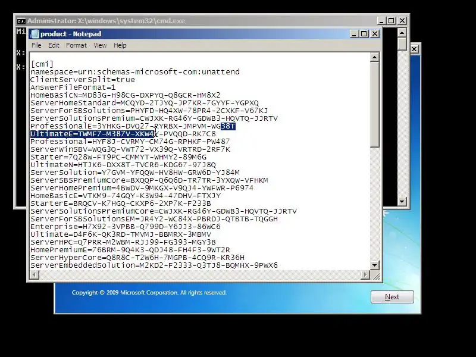Click the ServerHyperCore key line

tap(137, 258)
